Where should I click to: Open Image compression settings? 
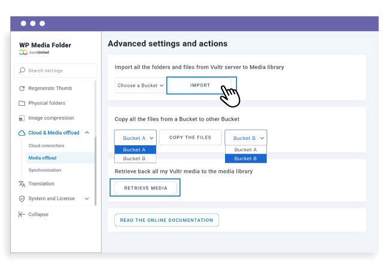coord(51,118)
